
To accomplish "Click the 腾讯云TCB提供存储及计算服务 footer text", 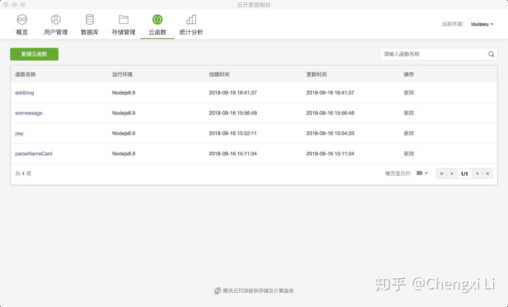I will [x=258, y=291].
